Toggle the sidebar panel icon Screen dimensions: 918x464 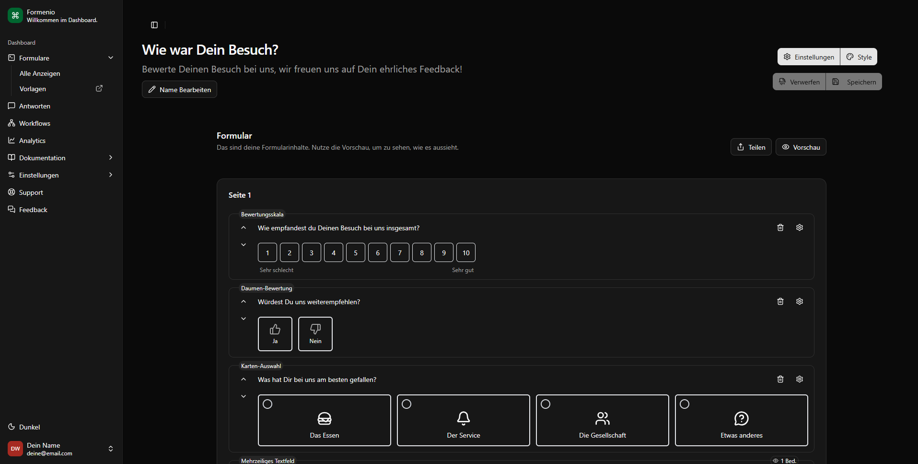point(154,25)
